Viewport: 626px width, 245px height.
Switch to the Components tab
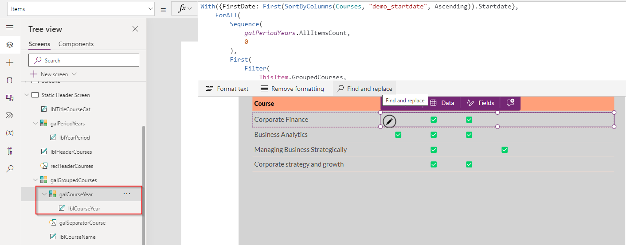coord(76,44)
